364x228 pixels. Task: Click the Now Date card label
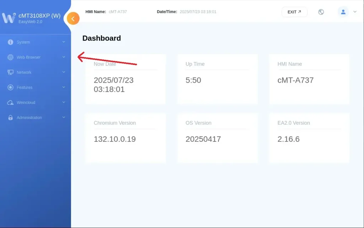coord(105,64)
